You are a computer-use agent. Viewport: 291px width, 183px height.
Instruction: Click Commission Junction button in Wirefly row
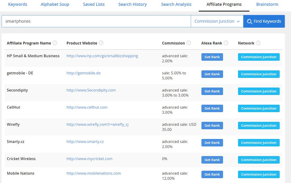pos(259,126)
